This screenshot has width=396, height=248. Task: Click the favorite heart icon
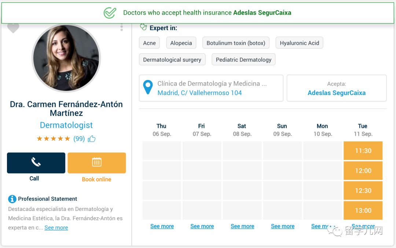(13, 28)
